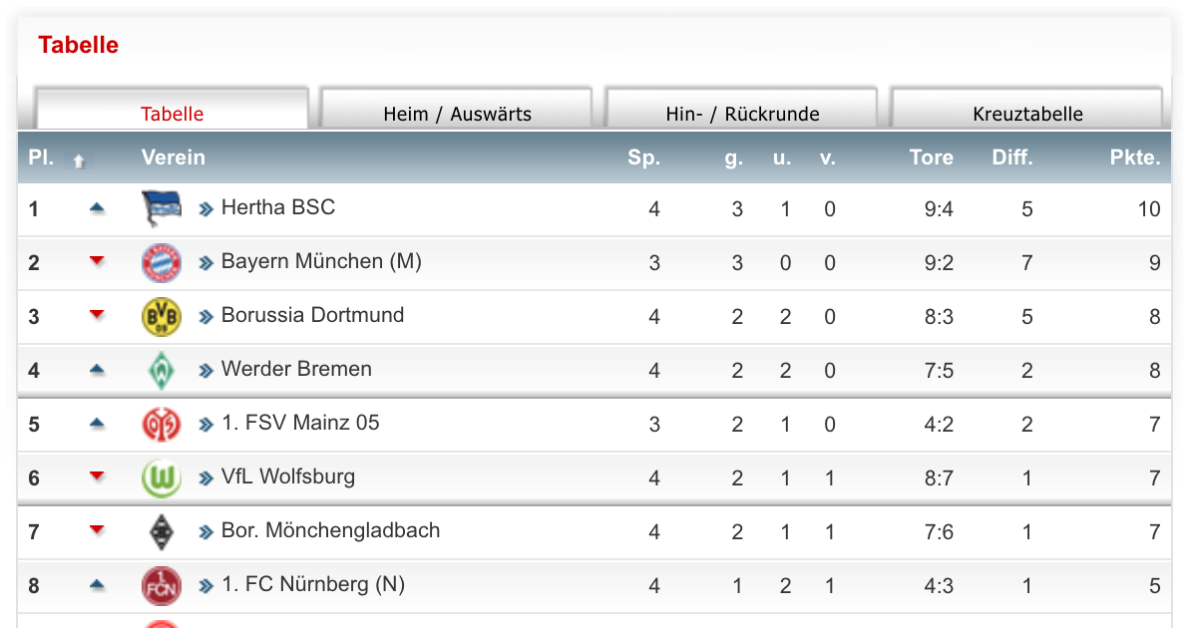Click the up trend arrow for Hertha BSC
1193x628 pixels.
97,208
